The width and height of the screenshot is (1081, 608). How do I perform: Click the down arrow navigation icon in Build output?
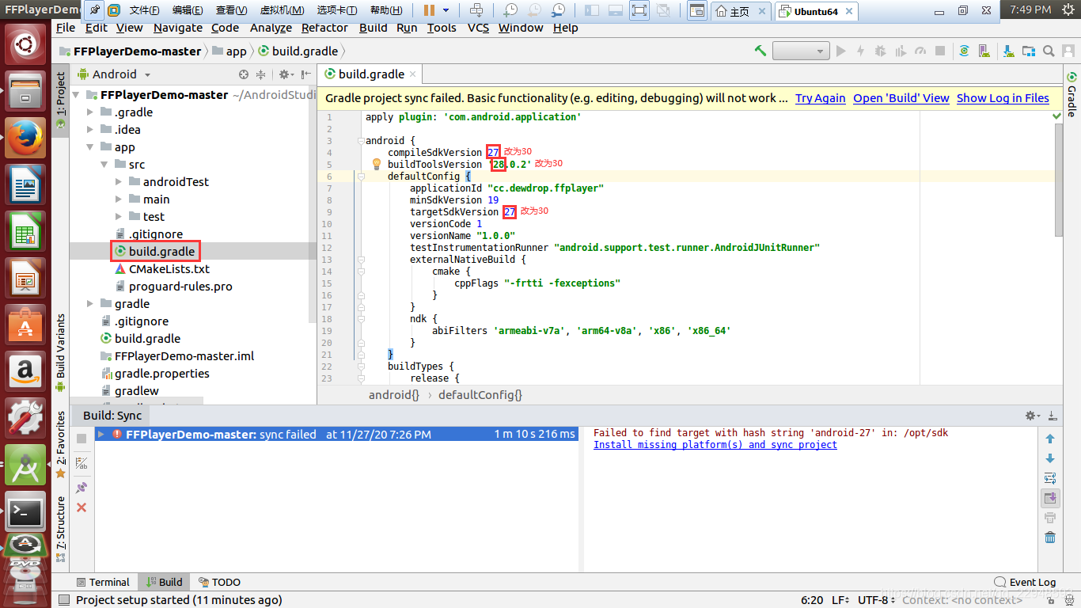pyautogui.click(x=1049, y=458)
